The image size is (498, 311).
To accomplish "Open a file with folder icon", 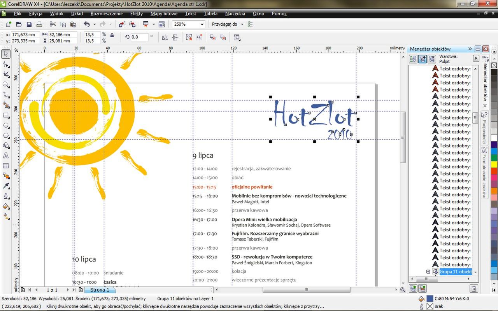I will coord(19,24).
